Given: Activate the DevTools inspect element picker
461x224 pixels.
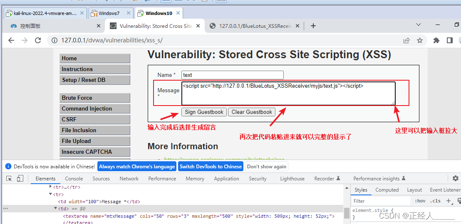Looking at the screenshot, I should pos(9,179).
